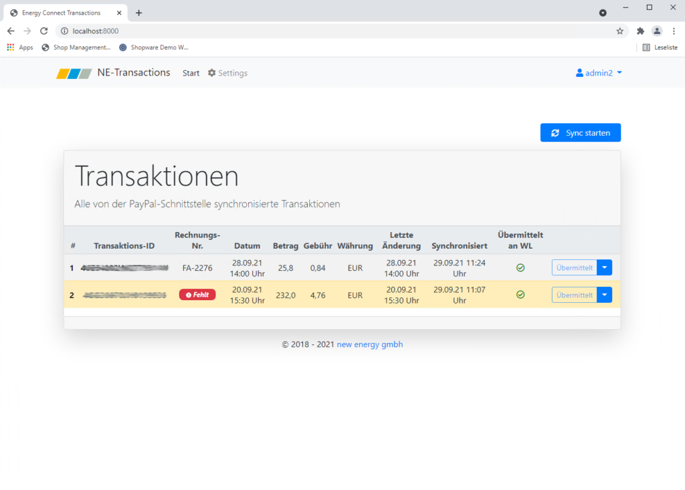The image size is (685, 490).
Task: Reload the page with the refresh icon
Action: 44,31
